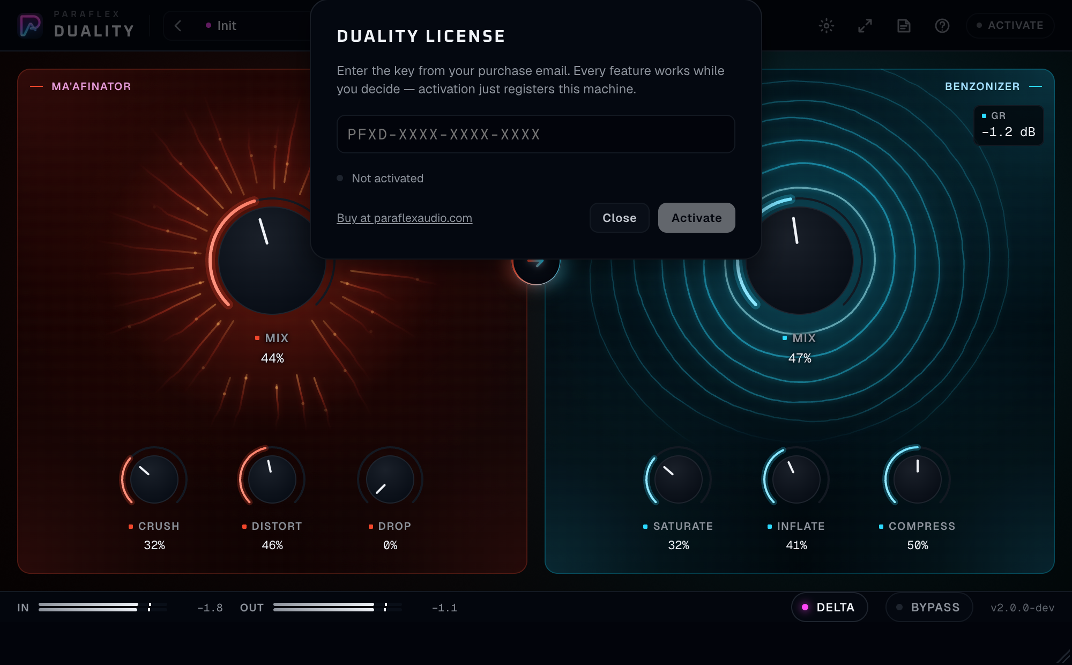Click the routing arrow button between panels
1072x665 pixels.
[x=536, y=271]
